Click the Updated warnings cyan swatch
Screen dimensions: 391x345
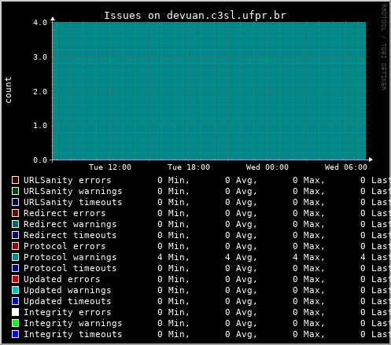(15, 290)
